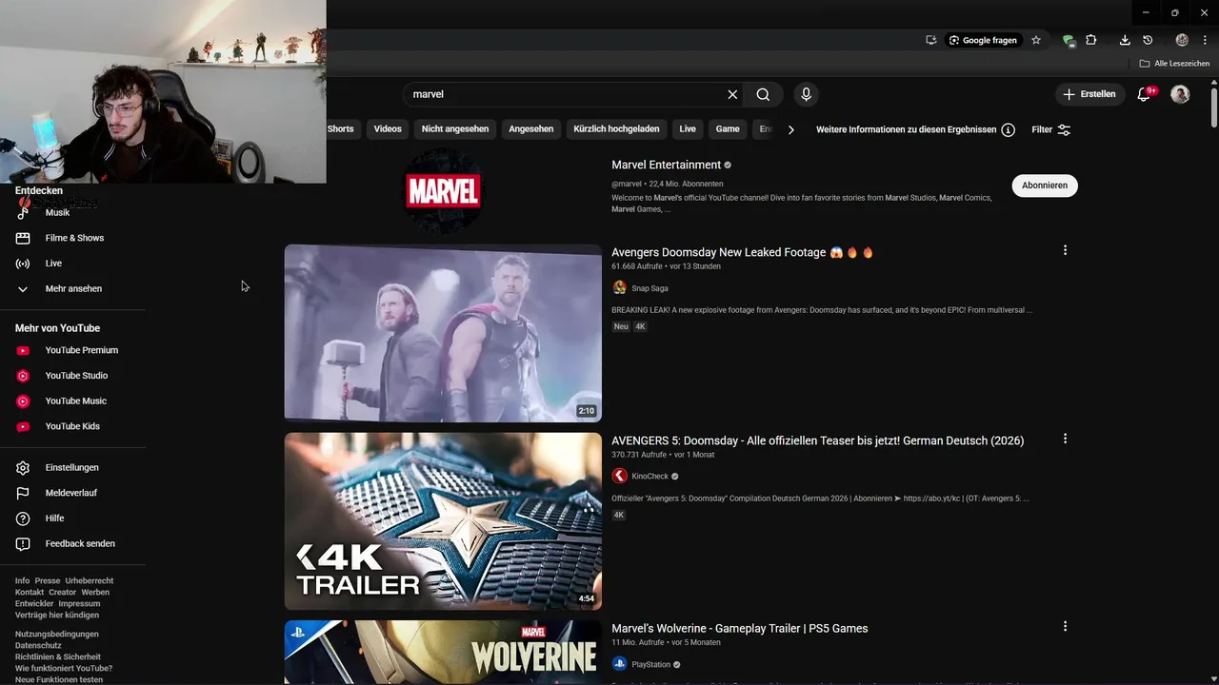Open the browser downloads icon
The height and width of the screenshot is (685, 1219).
[1125, 40]
